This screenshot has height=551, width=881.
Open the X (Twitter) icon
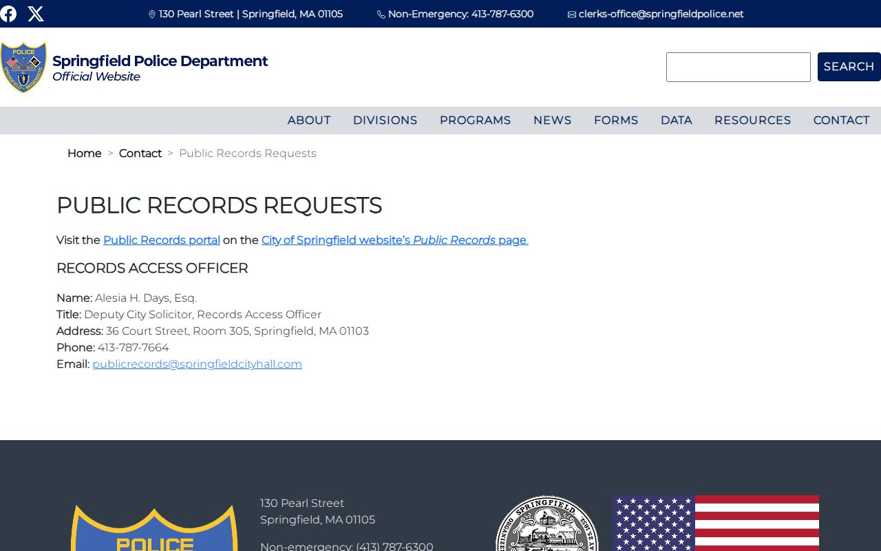tap(36, 14)
